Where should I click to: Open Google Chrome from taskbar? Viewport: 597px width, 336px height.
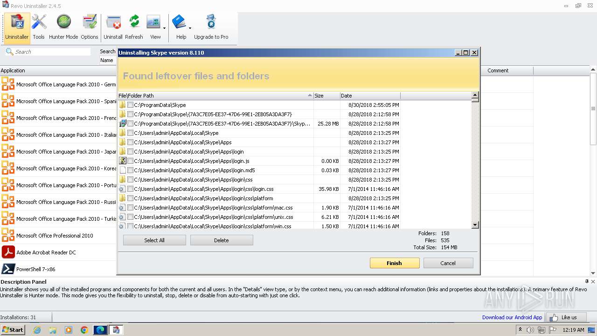[x=84, y=330]
